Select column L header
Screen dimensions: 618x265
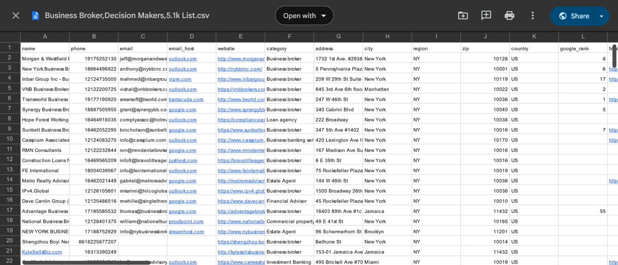583,37
